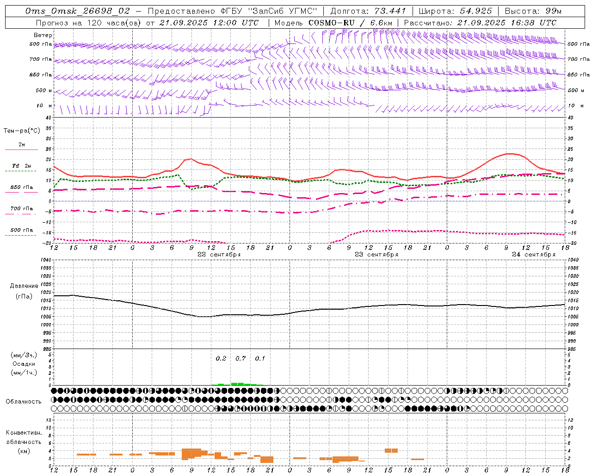Image resolution: width=592 pixels, height=474 pixels.
Task: Click the Тем-ра(°C) temperature axis title
Action: point(22,131)
